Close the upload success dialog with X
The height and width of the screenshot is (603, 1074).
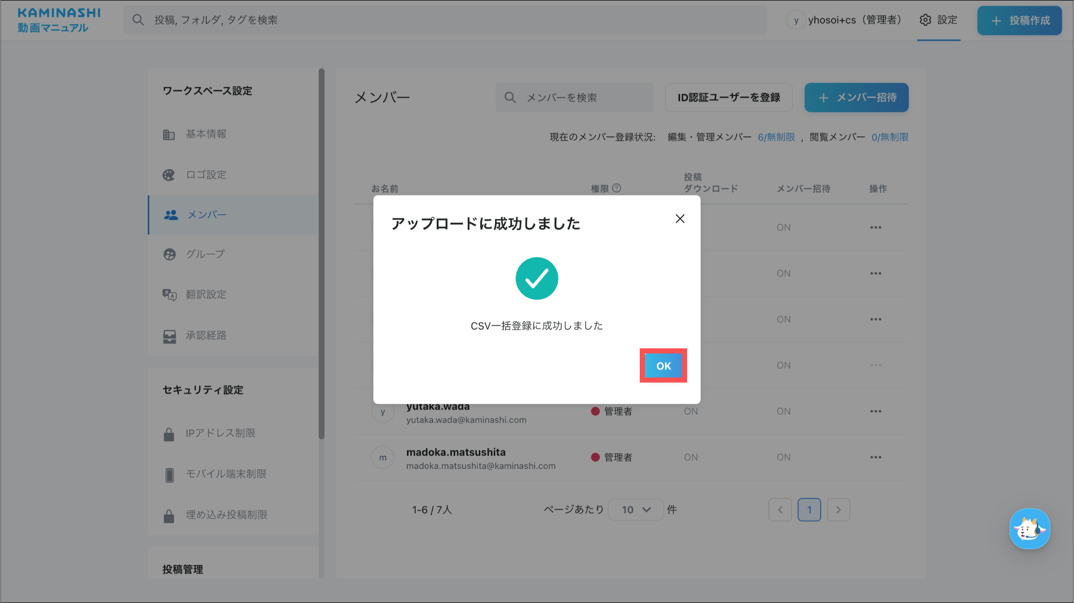click(x=680, y=218)
